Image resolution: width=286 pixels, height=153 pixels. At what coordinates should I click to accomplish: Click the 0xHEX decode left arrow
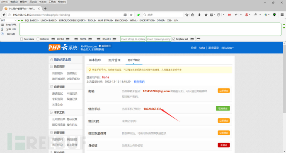[53, 39]
